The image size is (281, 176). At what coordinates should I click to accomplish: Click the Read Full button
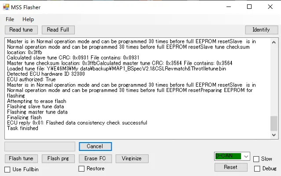click(x=58, y=30)
